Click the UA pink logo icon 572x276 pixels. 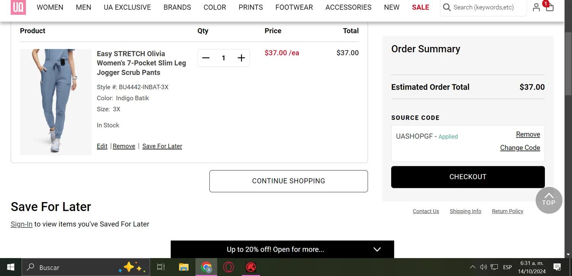[18, 7]
